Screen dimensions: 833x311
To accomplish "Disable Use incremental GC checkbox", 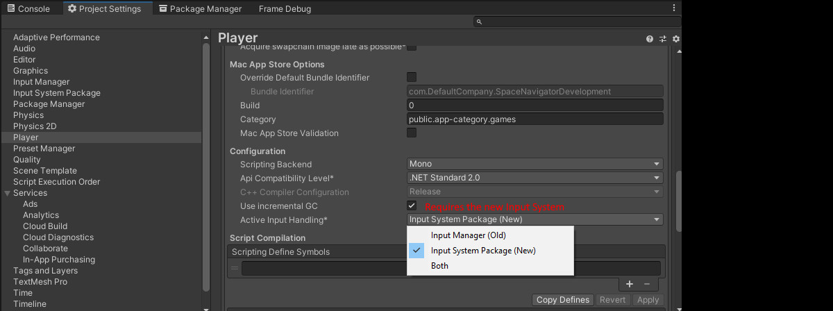I will 412,205.
